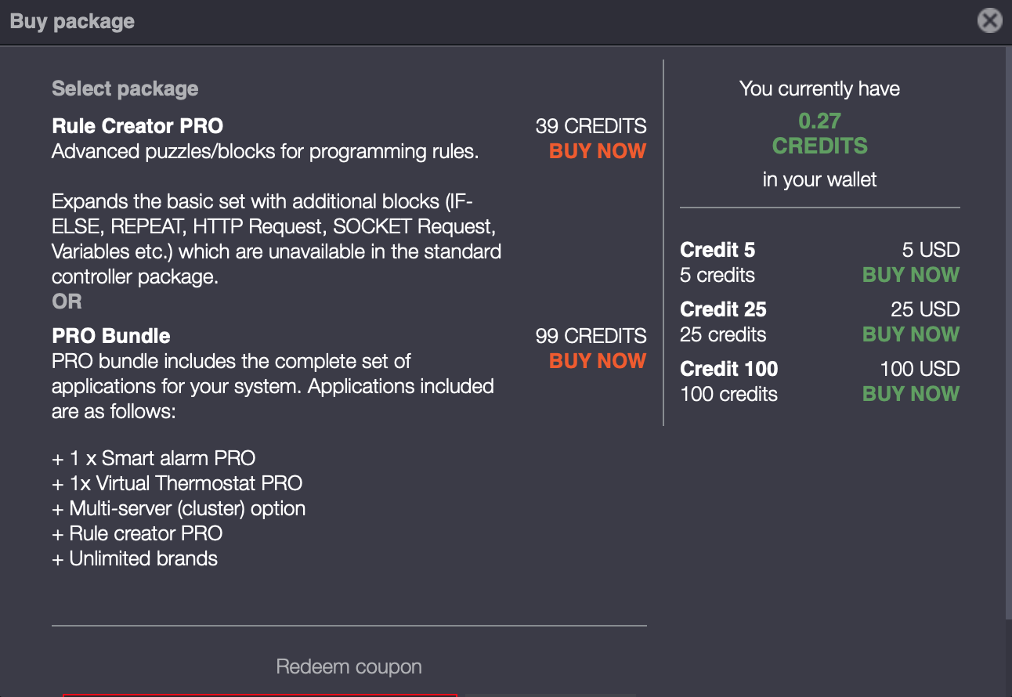Click the Credit 5 heading
Viewport: 1012px width, 697px height.
[717, 250]
